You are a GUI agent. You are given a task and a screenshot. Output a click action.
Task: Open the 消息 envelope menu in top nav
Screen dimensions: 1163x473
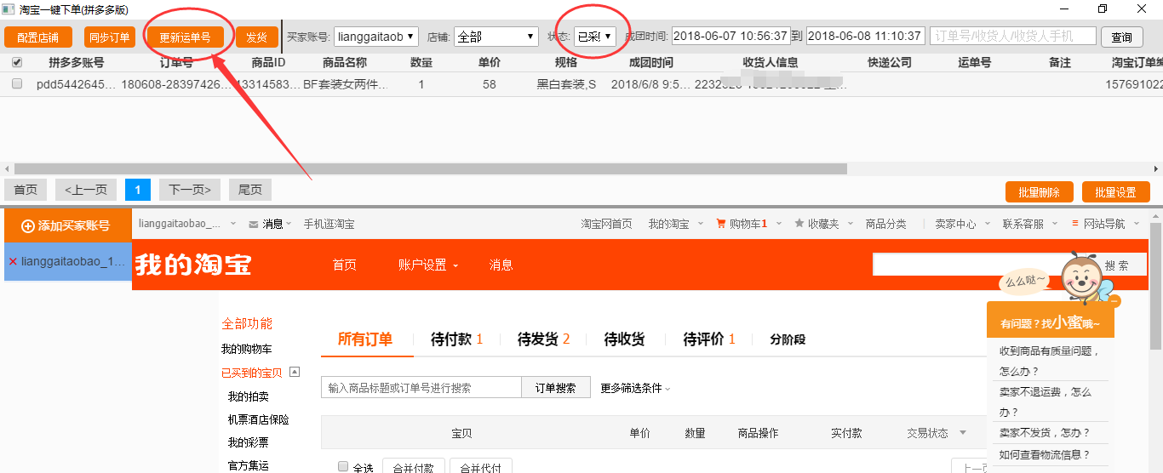pos(270,224)
